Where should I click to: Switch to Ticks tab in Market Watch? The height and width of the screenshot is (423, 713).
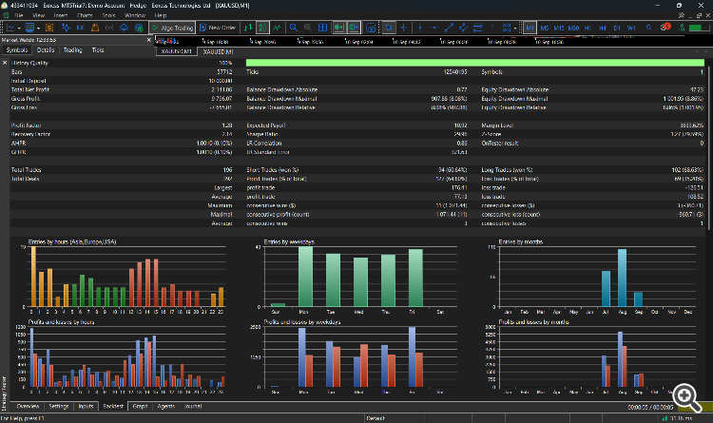(98, 50)
